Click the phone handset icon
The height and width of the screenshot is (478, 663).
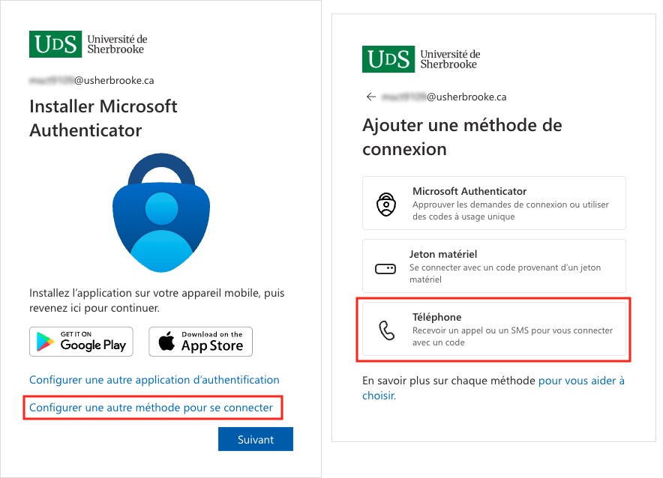pos(386,330)
